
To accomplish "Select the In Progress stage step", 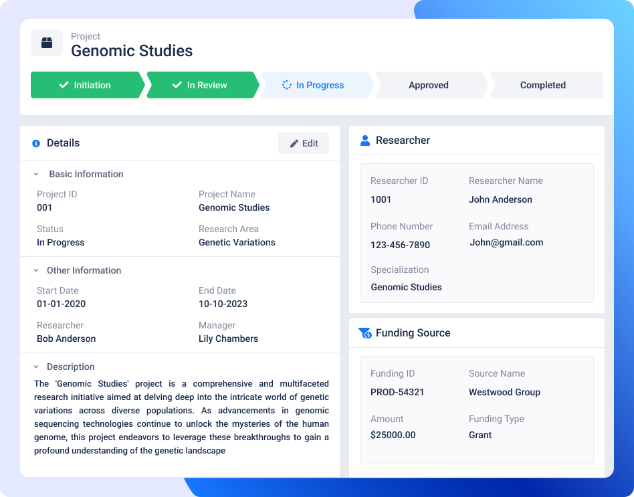I will pyautogui.click(x=318, y=85).
